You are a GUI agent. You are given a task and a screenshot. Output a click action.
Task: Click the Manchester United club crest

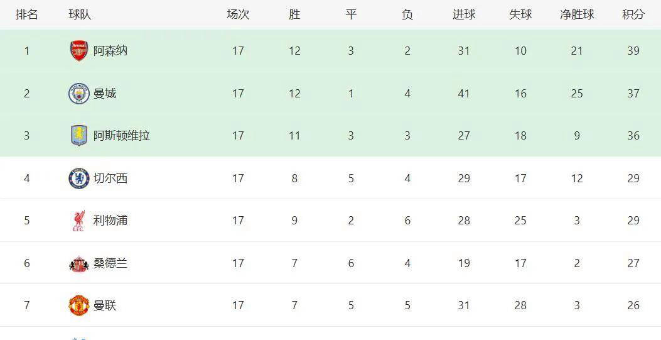(x=79, y=305)
